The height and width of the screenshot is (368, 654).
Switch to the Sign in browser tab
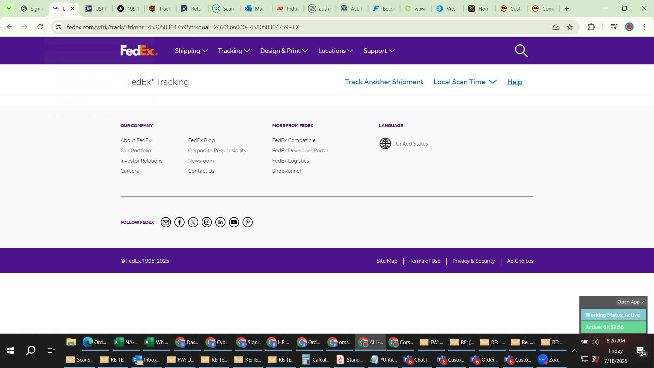pyautogui.click(x=31, y=9)
